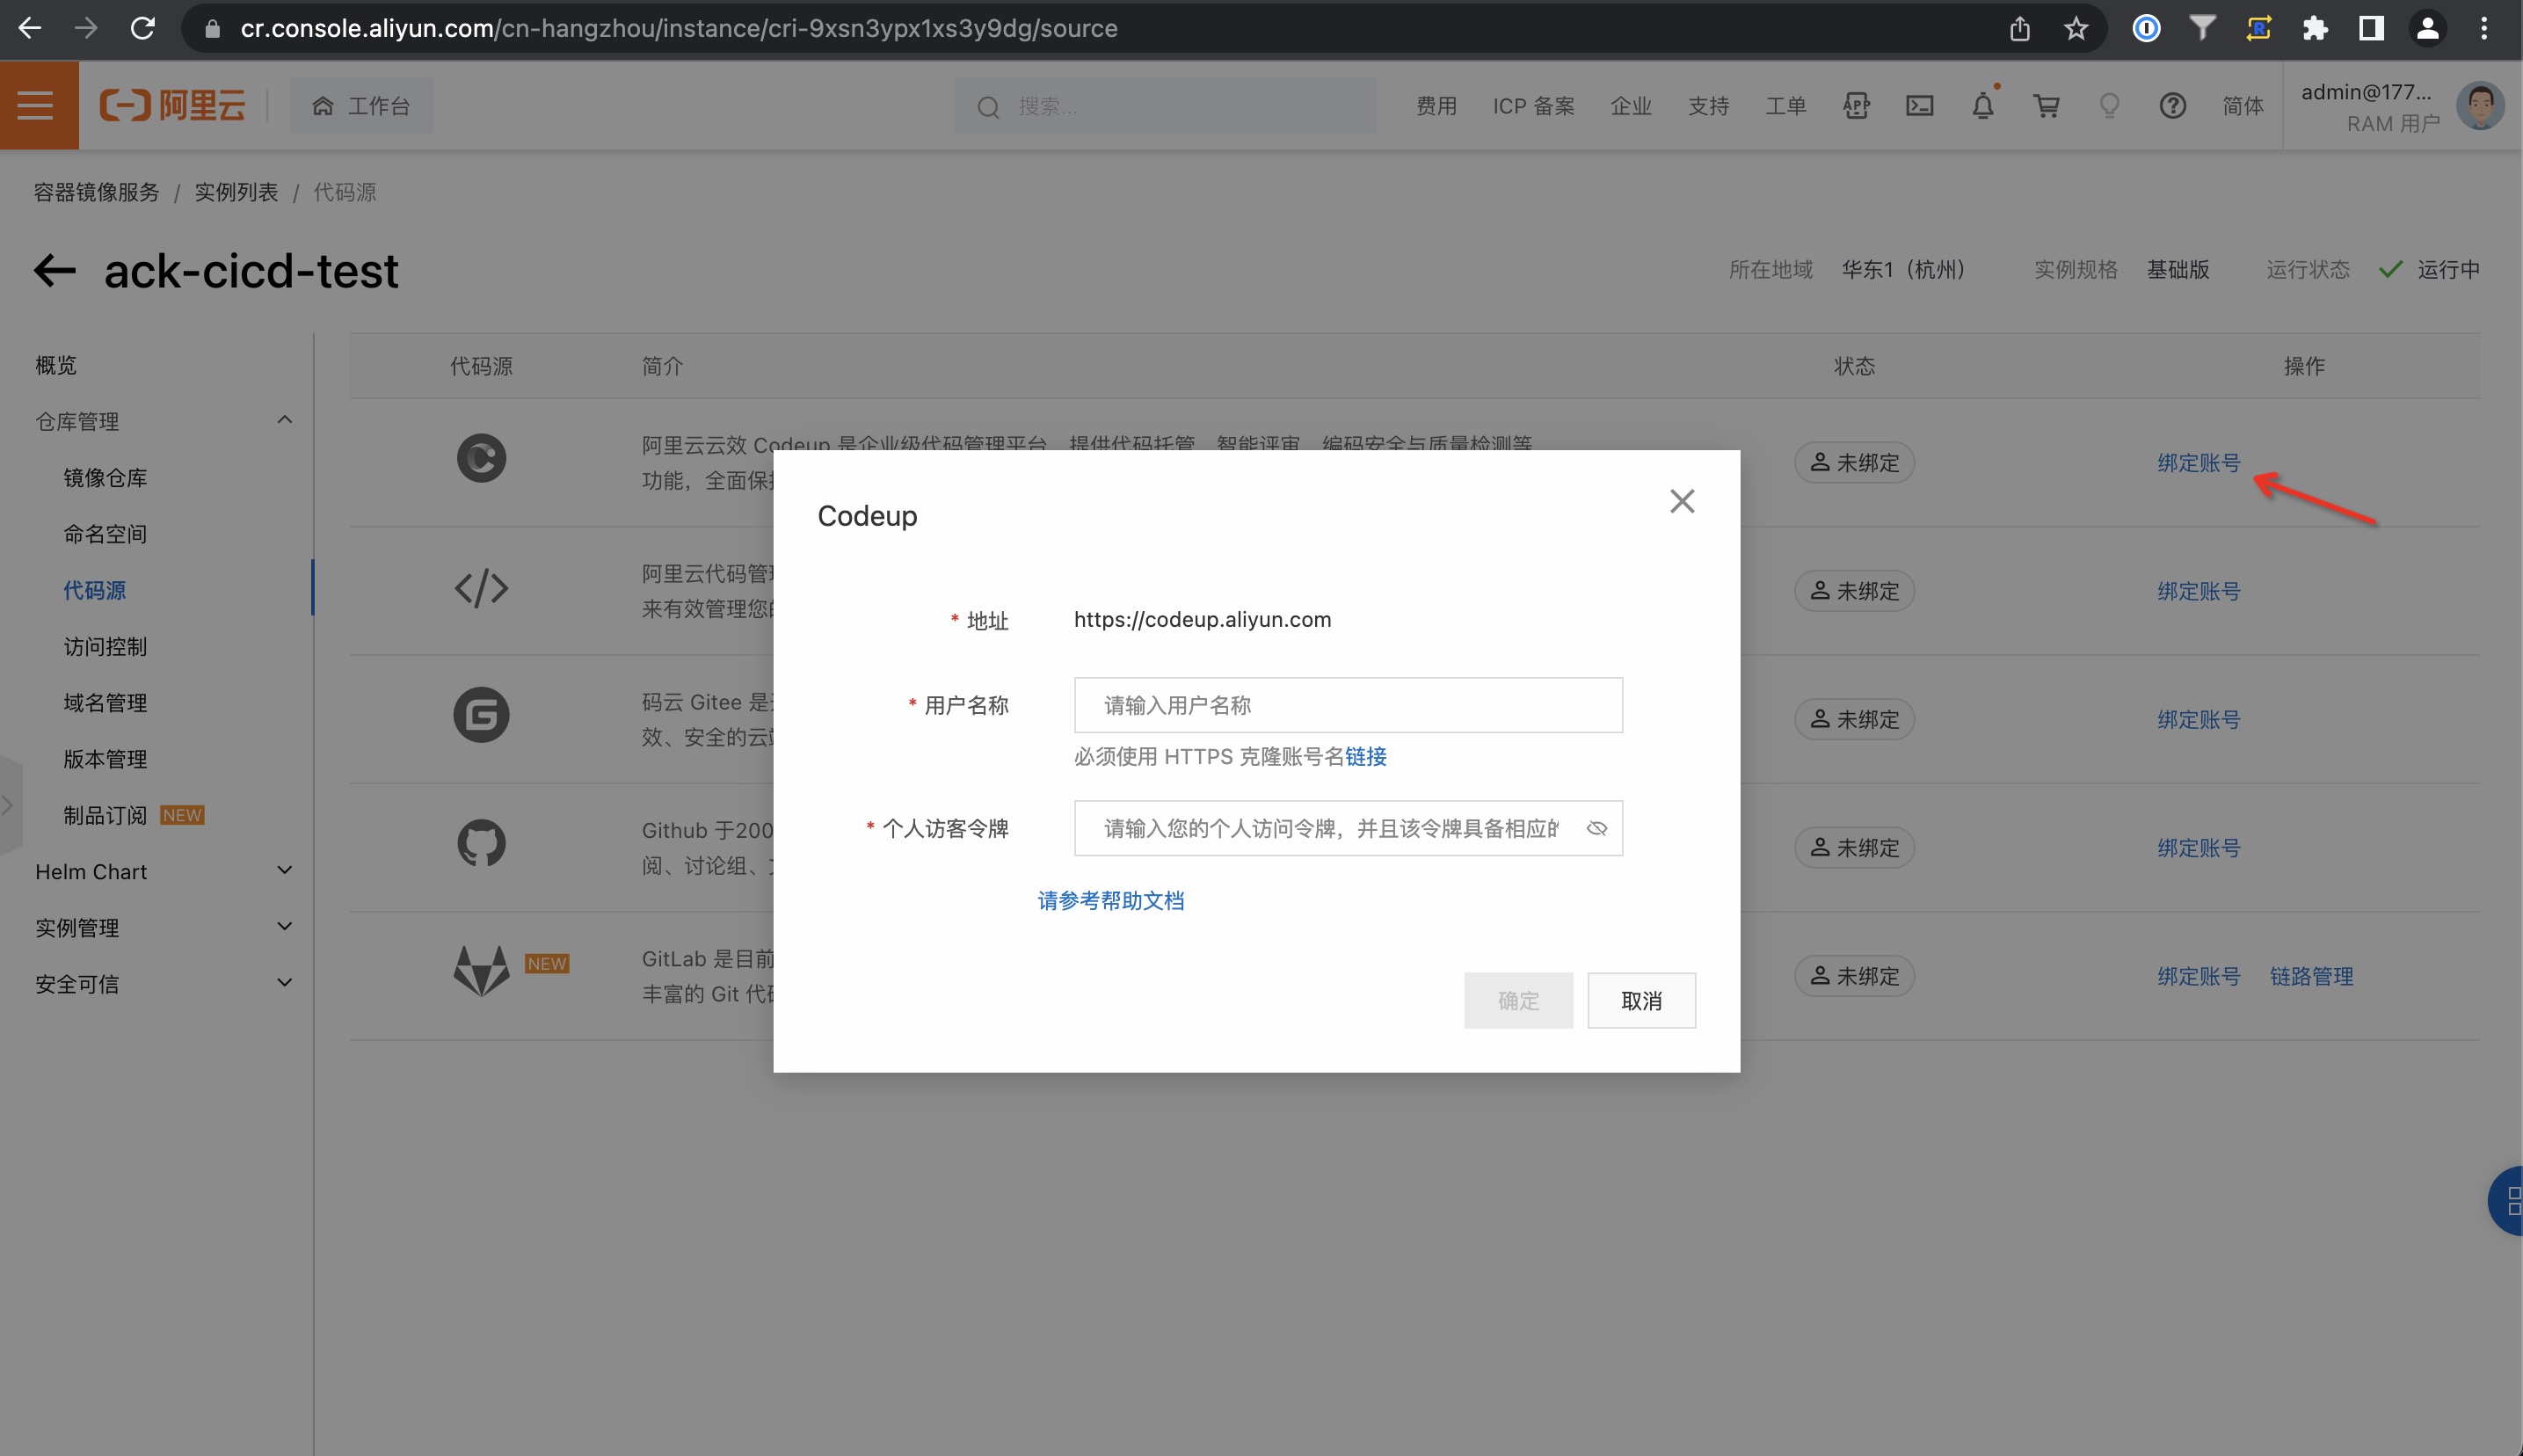This screenshot has height=1456, width=2523.
Task: Open 命名空间 in the sidebar
Action: (105, 534)
